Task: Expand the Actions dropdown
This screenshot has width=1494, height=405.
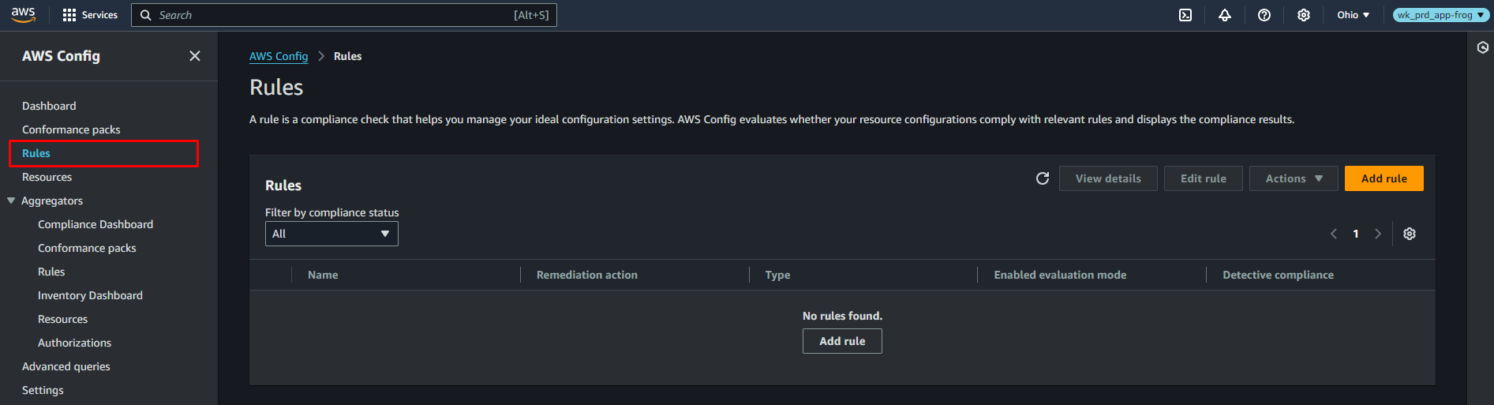Action: coord(1294,178)
